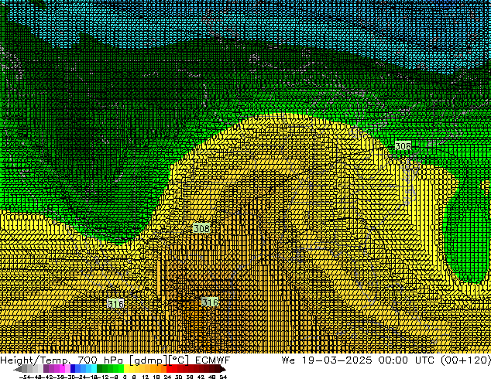Pick the bright yellow swatch above the 0 label
This screenshot has height=379, width=491.
pos(126,369)
